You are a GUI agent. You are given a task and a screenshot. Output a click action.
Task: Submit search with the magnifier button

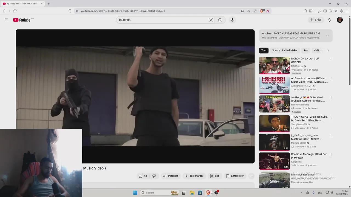point(220,20)
